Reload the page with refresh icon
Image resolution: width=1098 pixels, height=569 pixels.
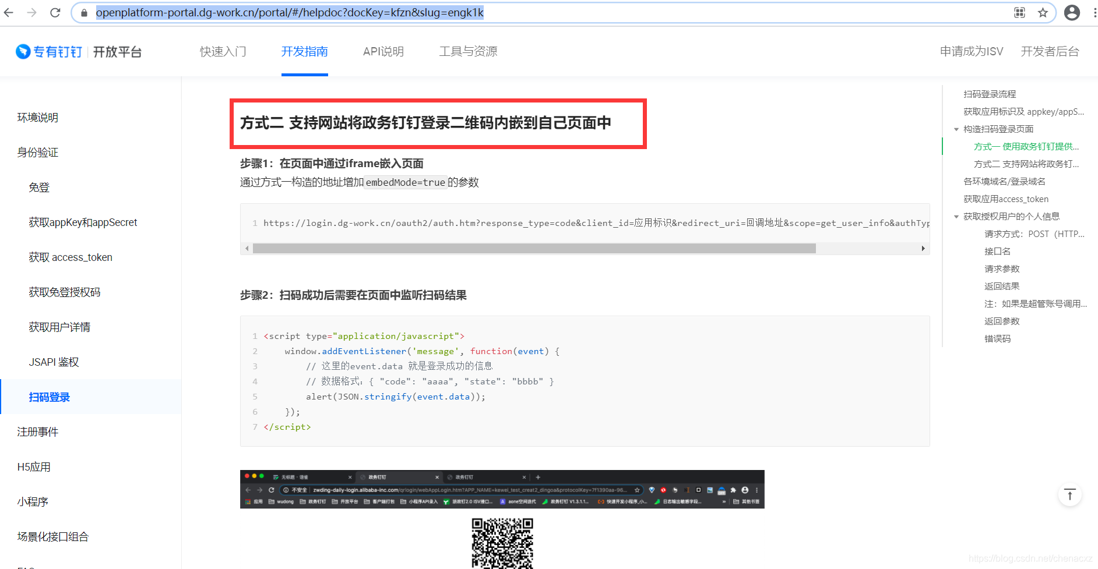click(x=55, y=12)
